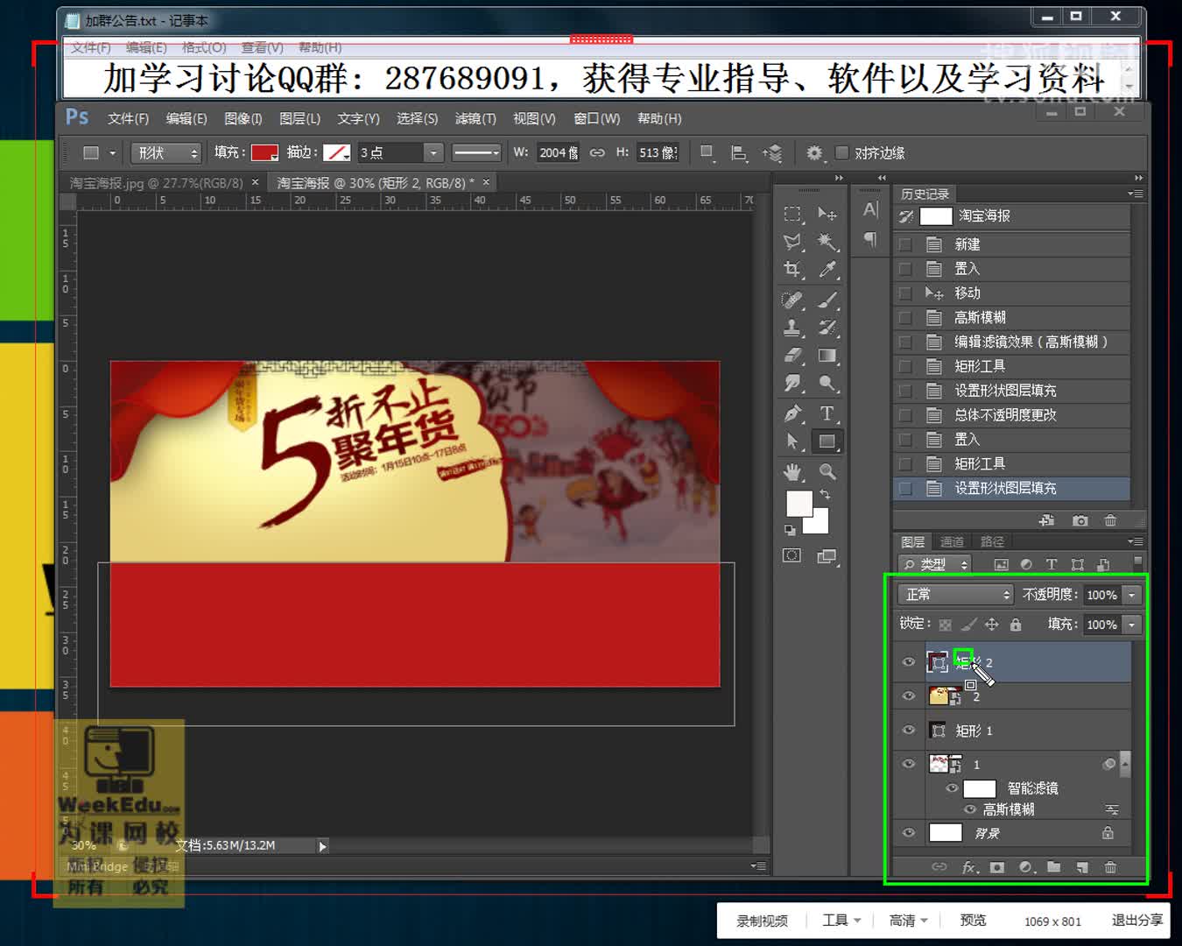This screenshot has width=1182, height=946.
Task: Toggle visibility of 智能滤镜
Action: pyautogui.click(x=952, y=788)
